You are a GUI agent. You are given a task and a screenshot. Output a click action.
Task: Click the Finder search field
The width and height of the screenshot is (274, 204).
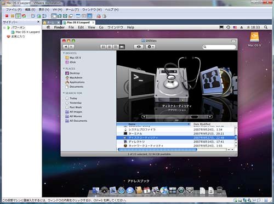tap(219, 47)
